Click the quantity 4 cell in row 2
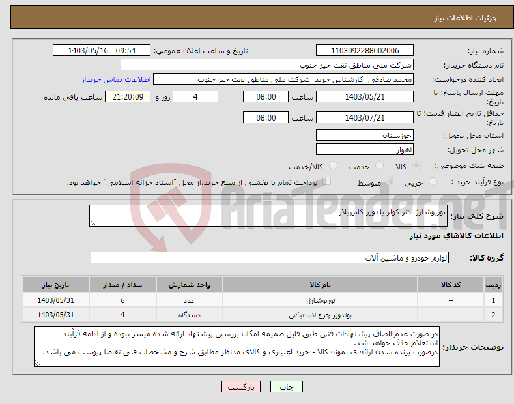The width and height of the screenshot is (514, 404). click(122, 315)
